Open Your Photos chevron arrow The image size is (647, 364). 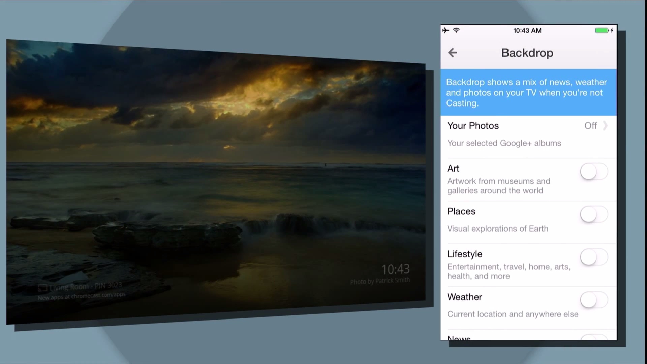pos(605,126)
